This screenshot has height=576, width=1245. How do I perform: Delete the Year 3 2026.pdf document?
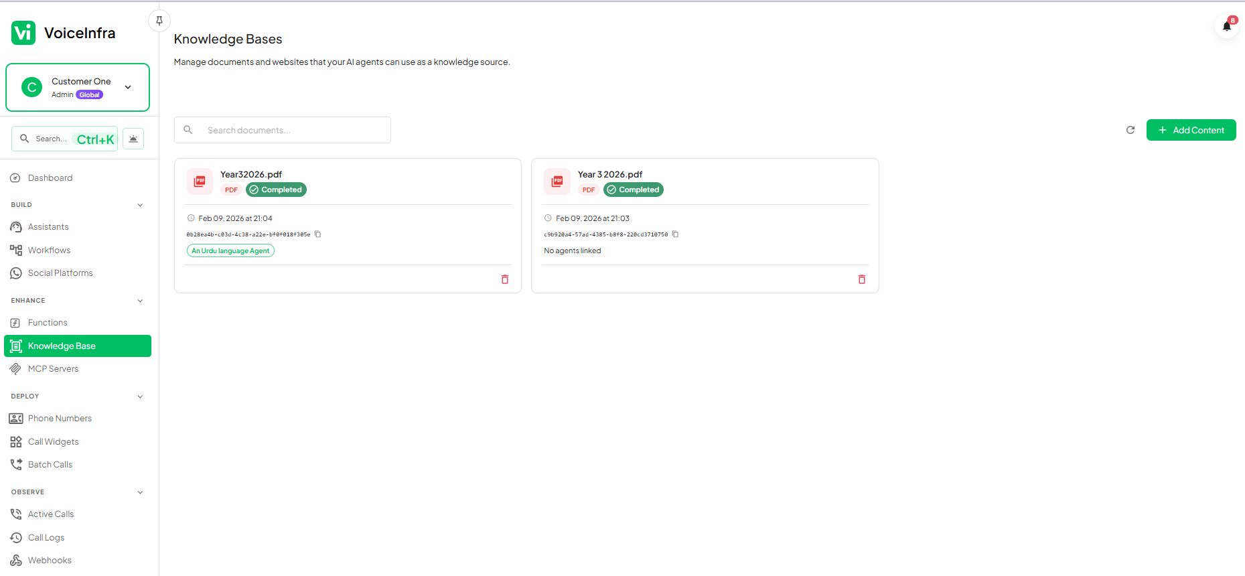pos(862,279)
